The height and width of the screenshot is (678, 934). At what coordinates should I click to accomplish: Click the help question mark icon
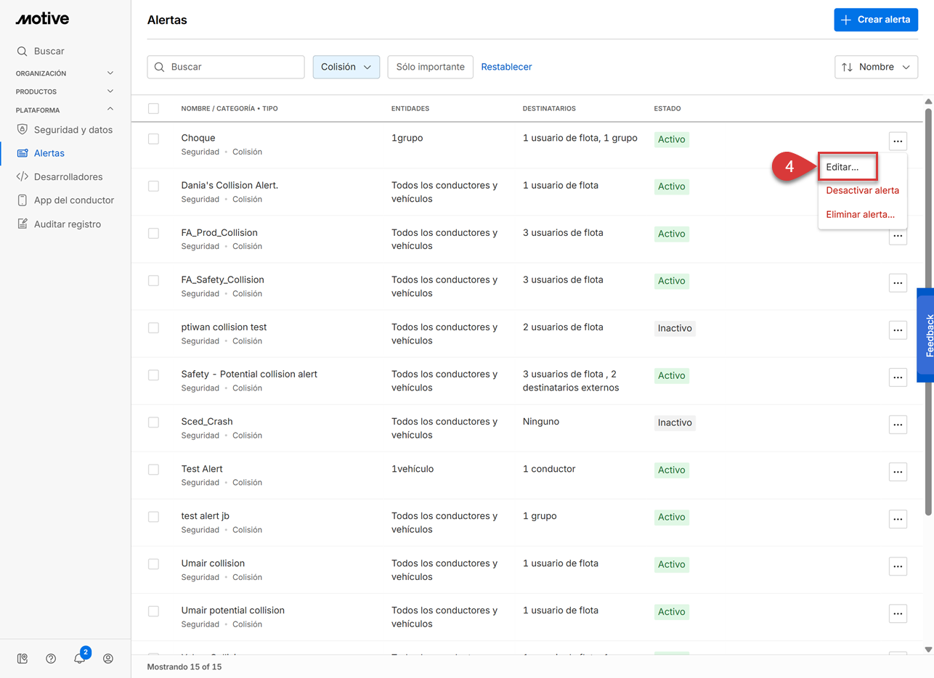click(51, 658)
